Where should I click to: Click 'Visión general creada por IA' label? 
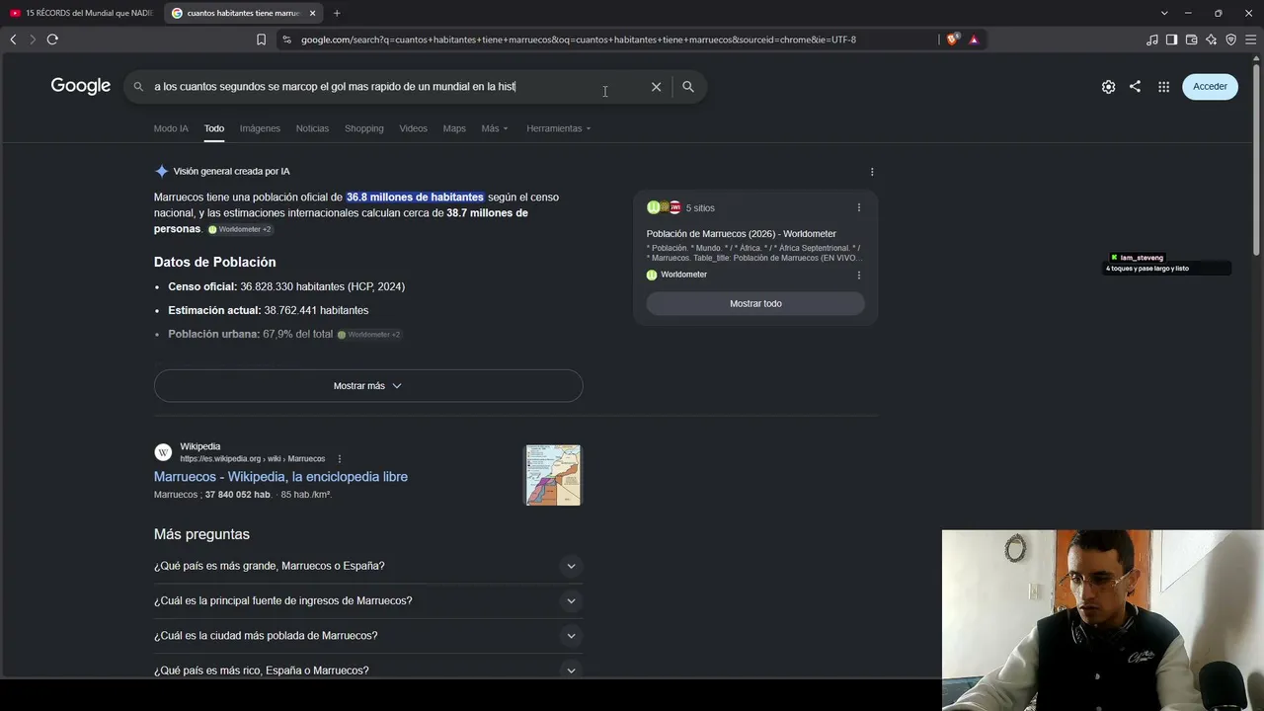point(231,172)
